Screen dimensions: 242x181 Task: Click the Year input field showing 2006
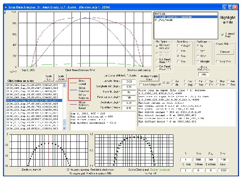(197, 159)
